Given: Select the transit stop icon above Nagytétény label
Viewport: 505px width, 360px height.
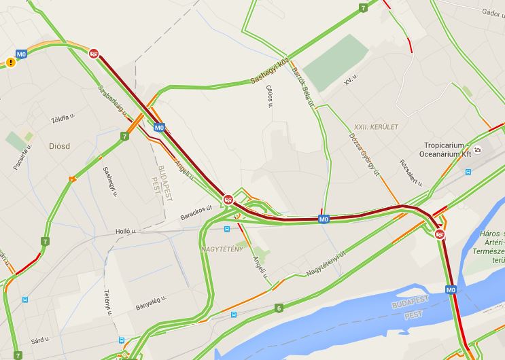Looking at the screenshot, I should pyautogui.click(x=227, y=229).
